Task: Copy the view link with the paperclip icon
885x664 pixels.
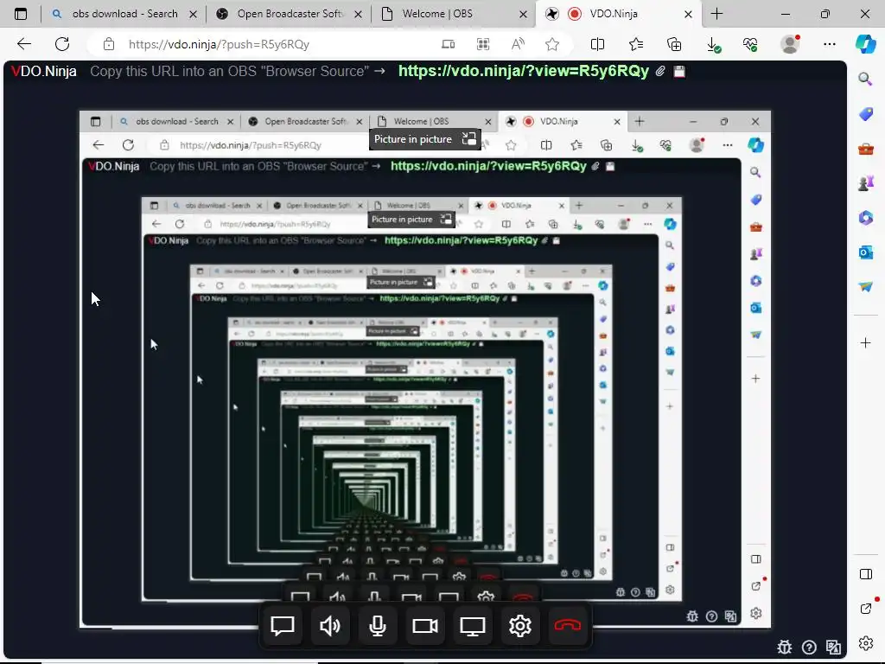Action: click(x=660, y=71)
